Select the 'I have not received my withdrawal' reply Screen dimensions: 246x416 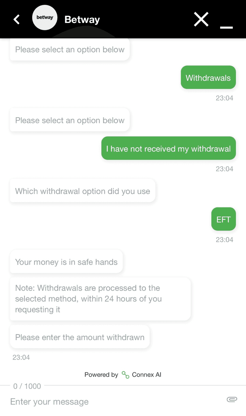click(168, 148)
